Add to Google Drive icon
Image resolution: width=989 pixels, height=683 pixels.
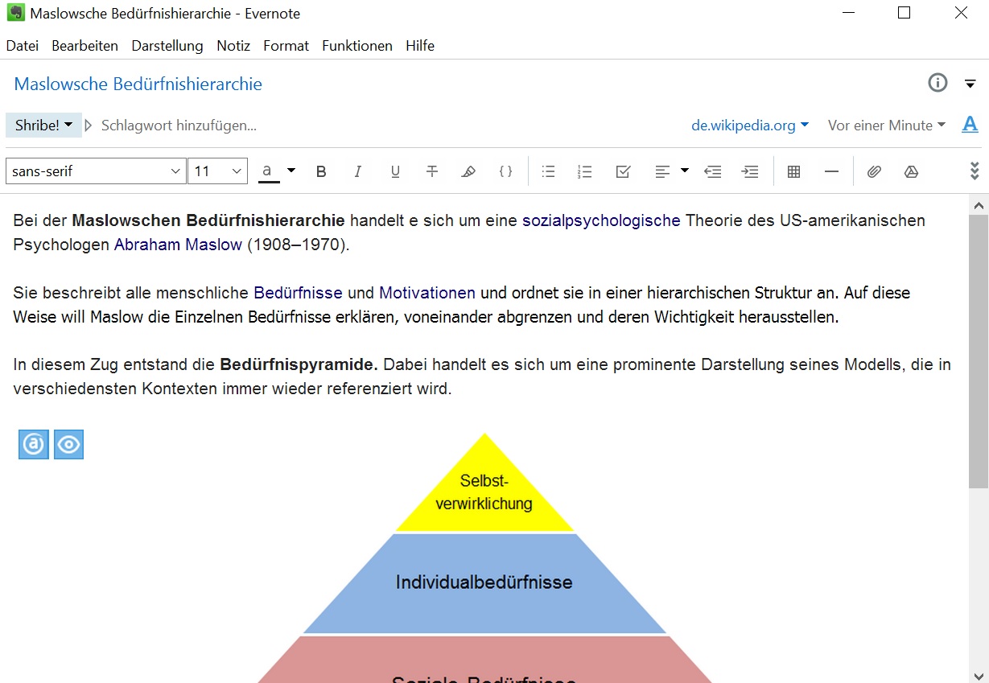[x=911, y=171]
